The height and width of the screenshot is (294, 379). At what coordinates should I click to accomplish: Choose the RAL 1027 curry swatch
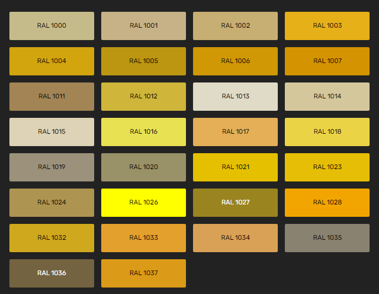235,203
